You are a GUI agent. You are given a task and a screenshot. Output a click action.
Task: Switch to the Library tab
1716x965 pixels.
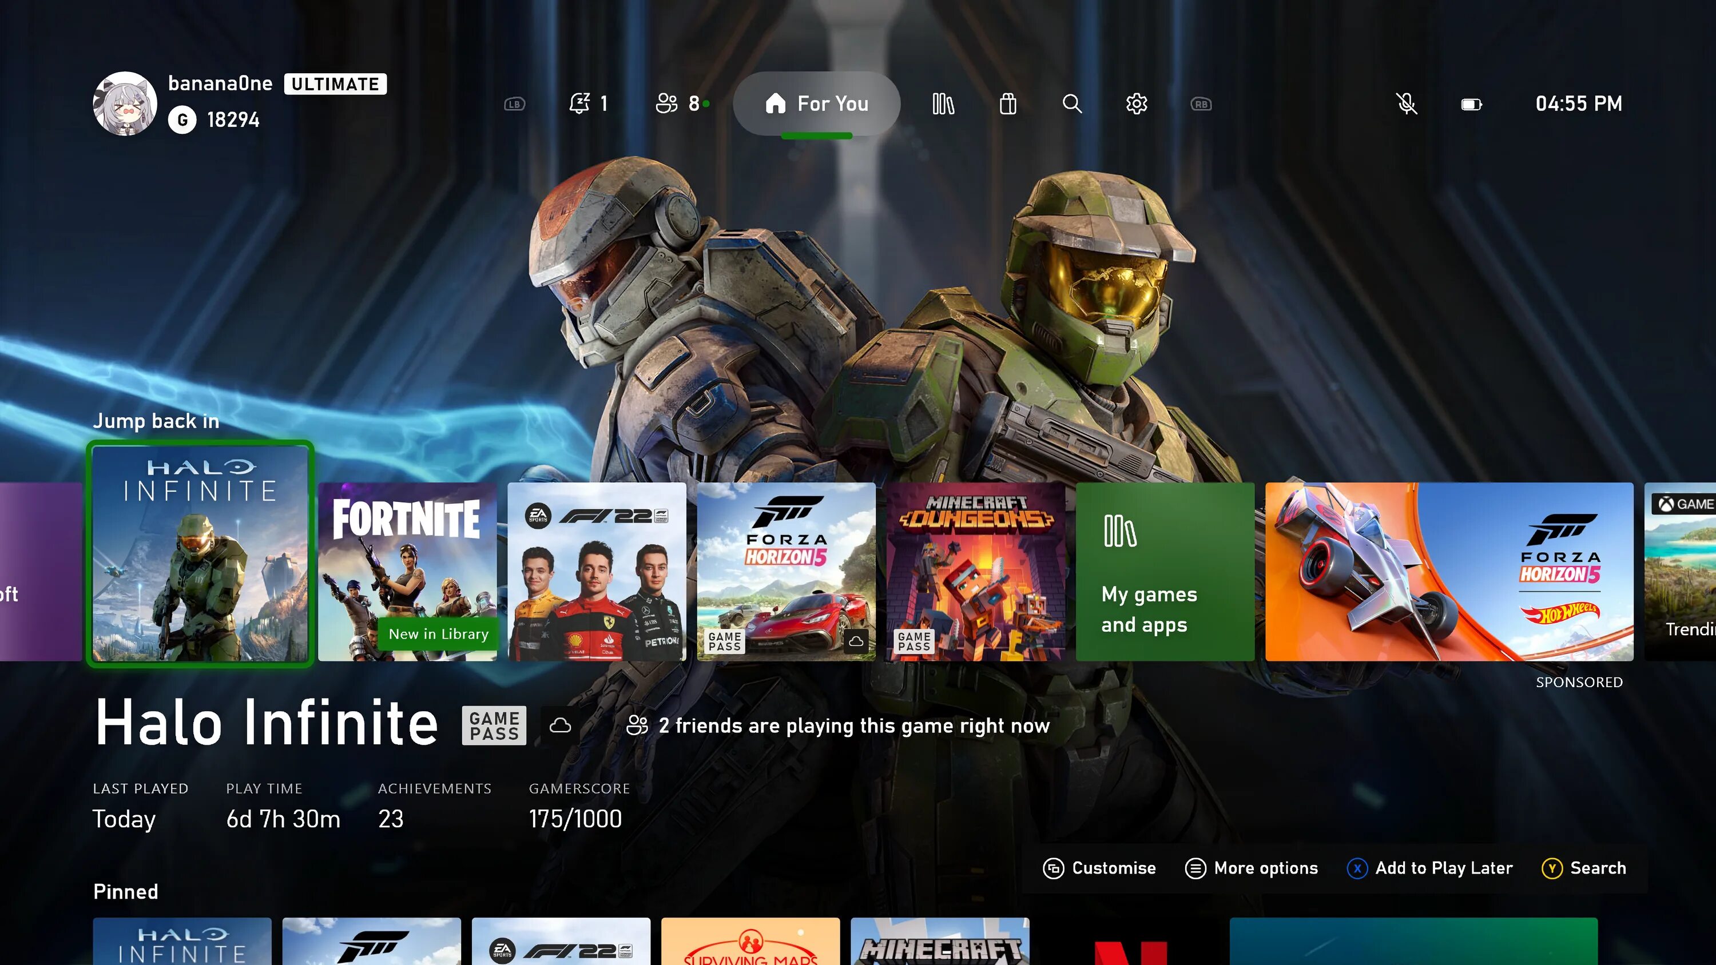coord(944,103)
